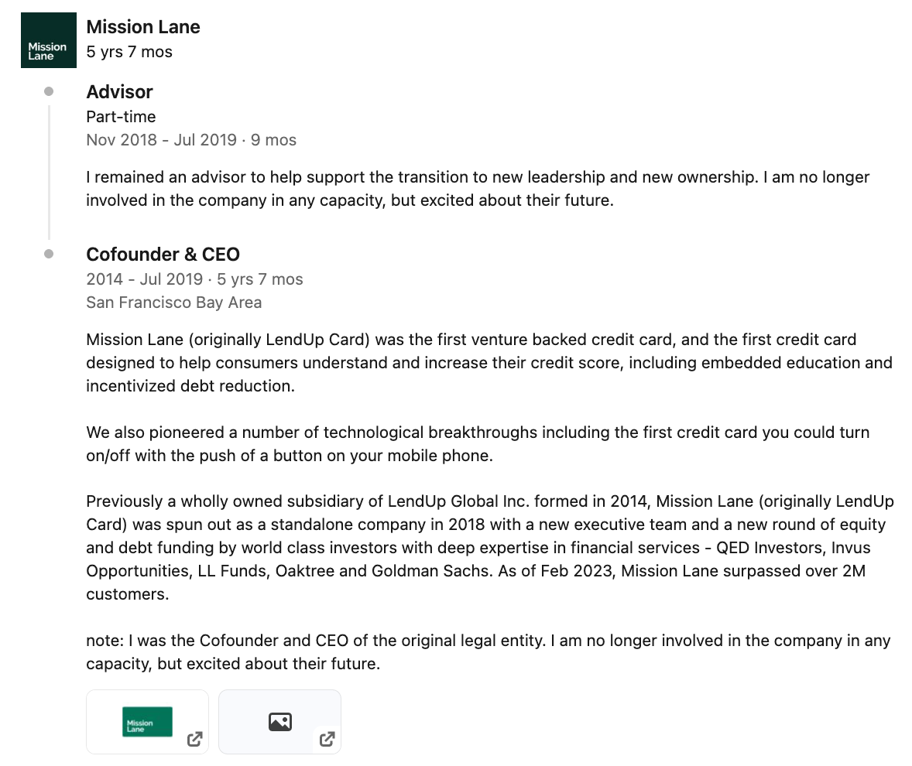
Task: Click the Mission Lane company logo
Action: (48, 40)
